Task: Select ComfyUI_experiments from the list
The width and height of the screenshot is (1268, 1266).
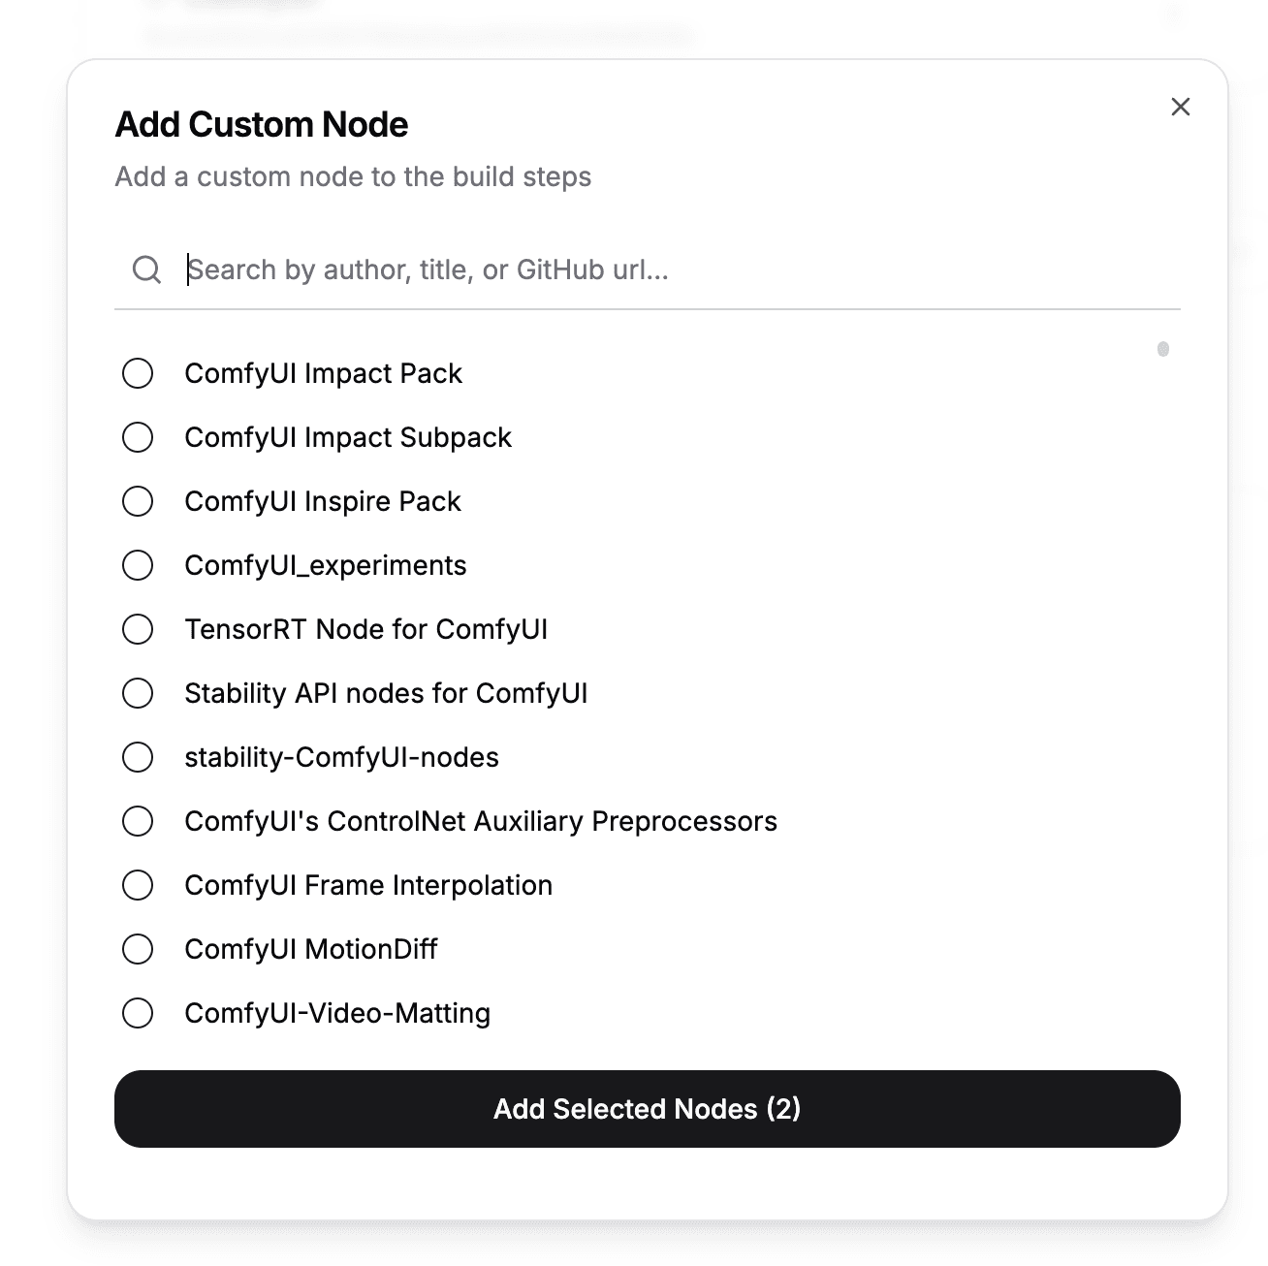Action: pyautogui.click(x=138, y=565)
